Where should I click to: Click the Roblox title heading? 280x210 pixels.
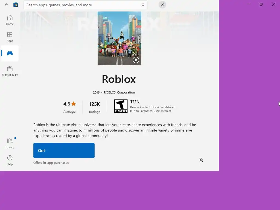point(119,79)
